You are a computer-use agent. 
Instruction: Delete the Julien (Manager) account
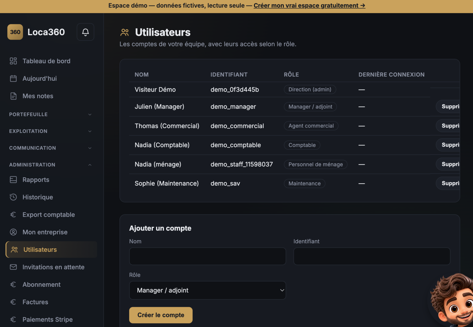pos(448,106)
